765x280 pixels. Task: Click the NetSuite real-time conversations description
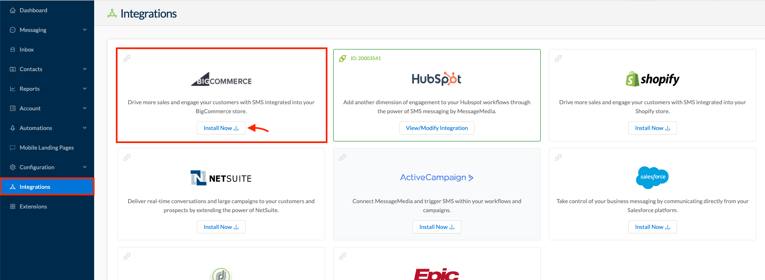tap(221, 206)
